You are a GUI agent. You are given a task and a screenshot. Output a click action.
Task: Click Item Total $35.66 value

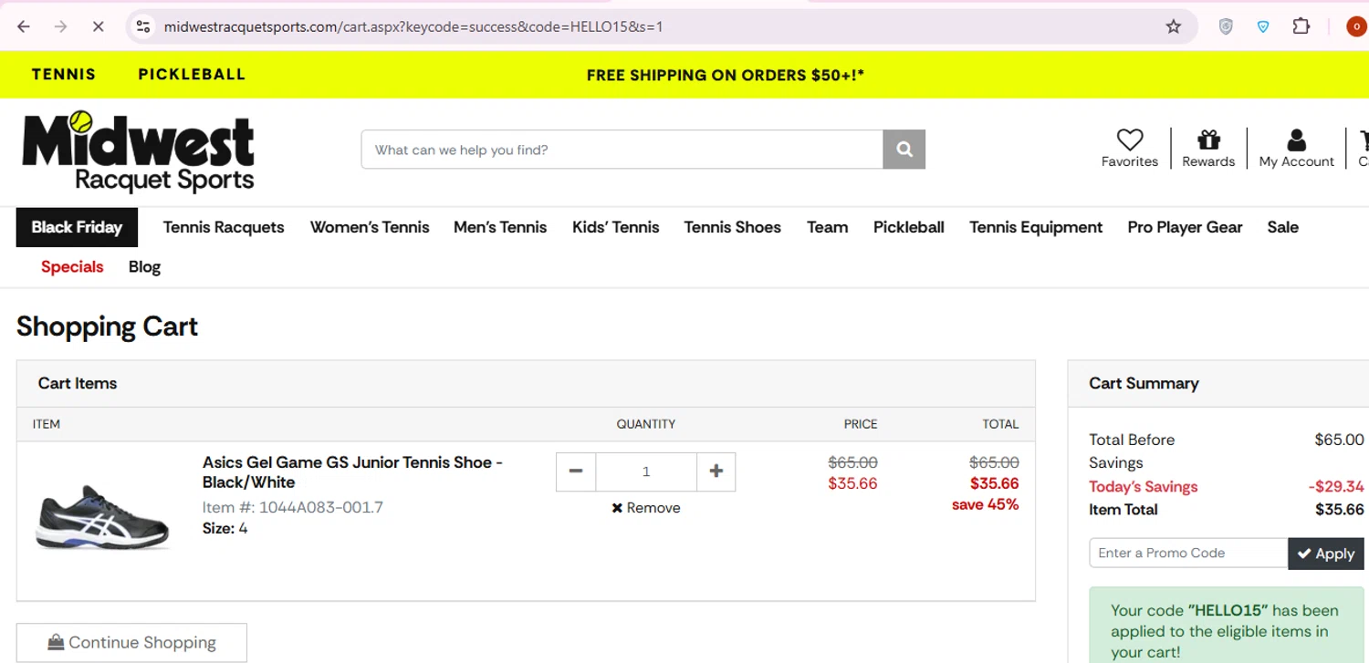tap(1339, 510)
